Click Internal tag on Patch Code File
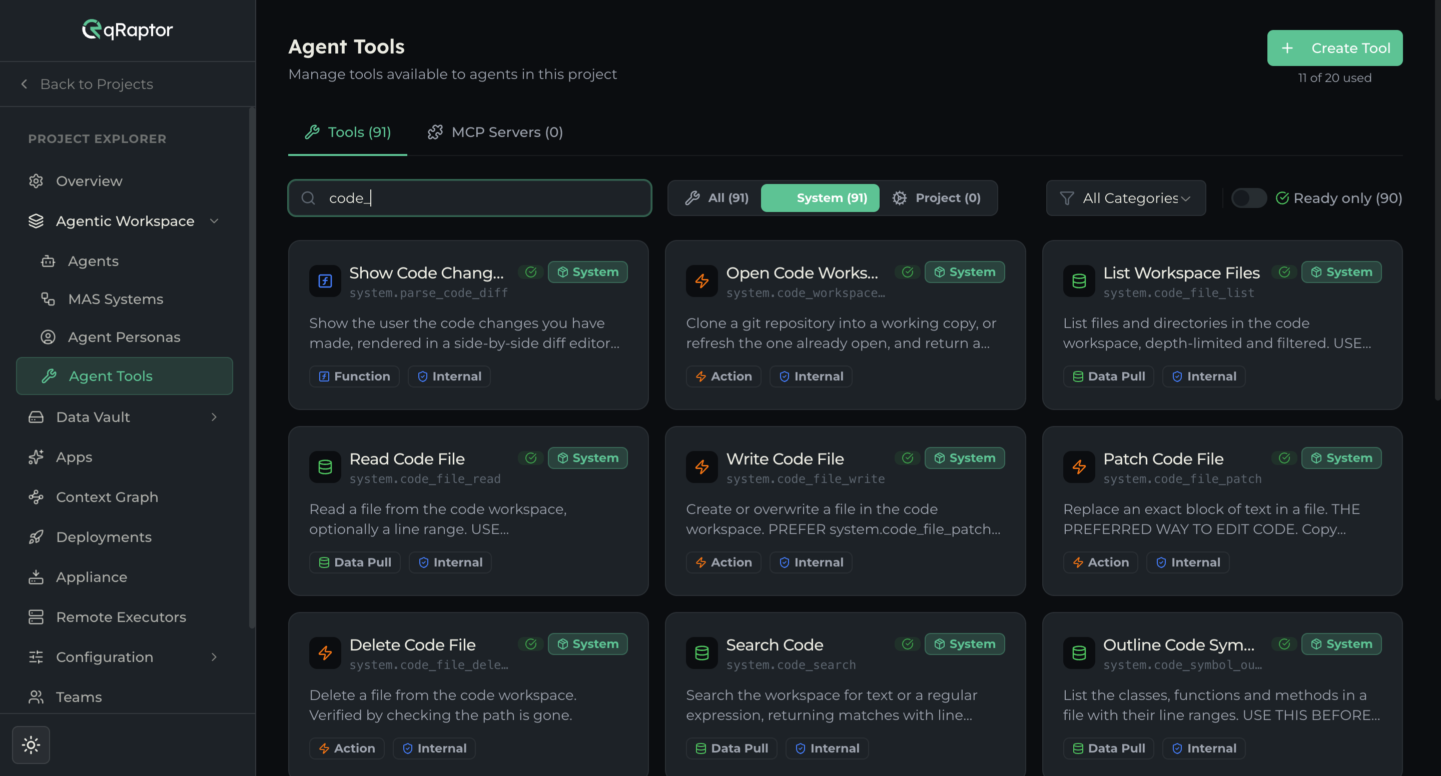This screenshot has height=776, width=1441. pos(1188,562)
